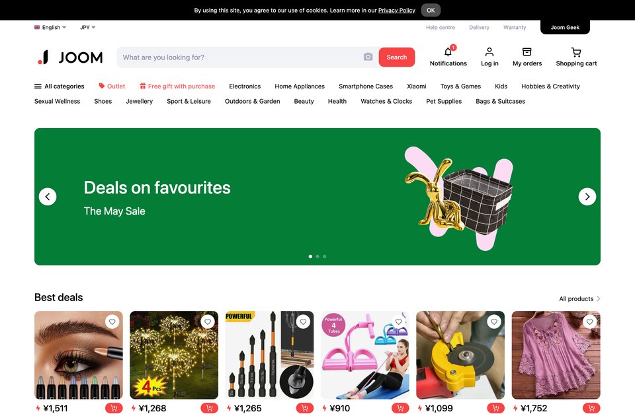
Task: Click the Log in person icon
Action: [489, 52]
